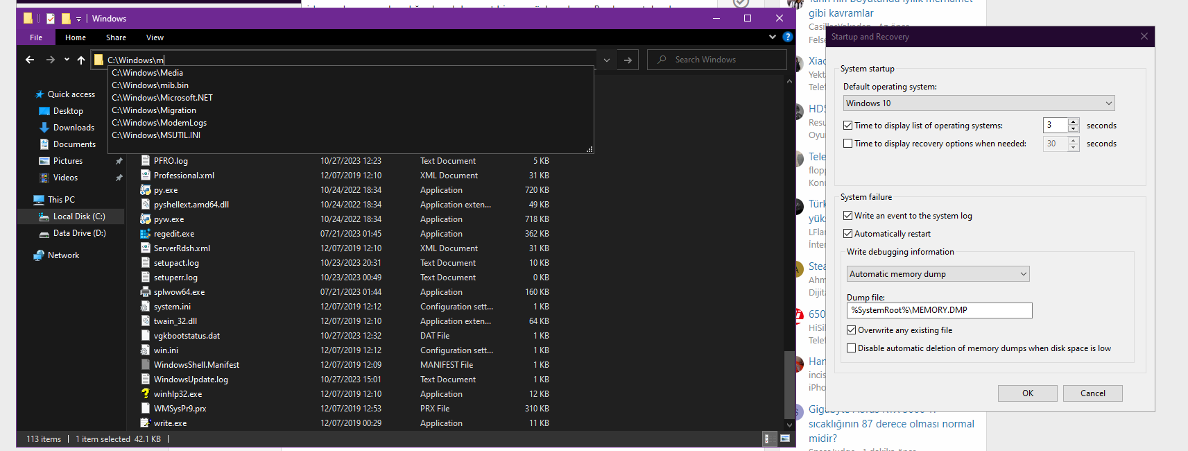Click the Explorer Help question mark icon
The image size is (1188, 451).
point(788,37)
